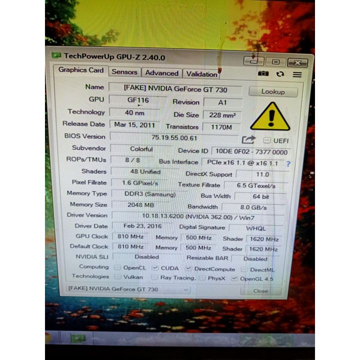The height and width of the screenshot is (360, 360).
Task: Toggle the CUDA checkbox
Action: [155, 268]
